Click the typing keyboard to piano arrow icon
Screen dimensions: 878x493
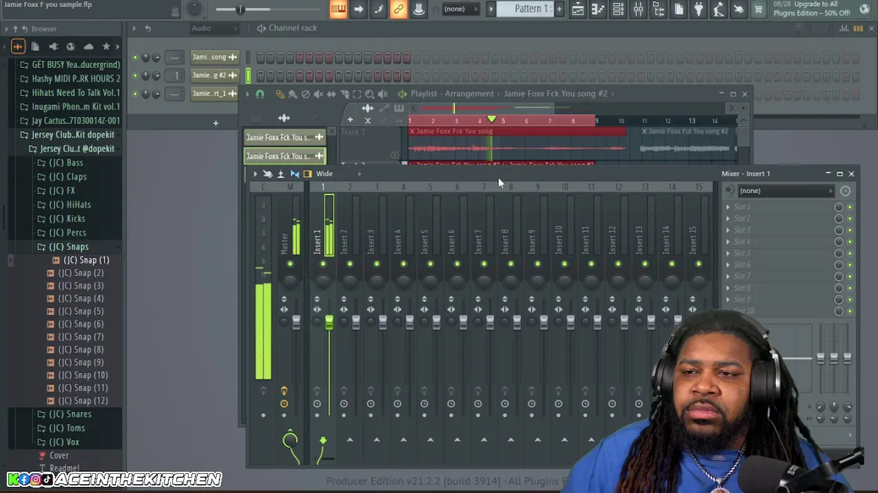(359, 9)
